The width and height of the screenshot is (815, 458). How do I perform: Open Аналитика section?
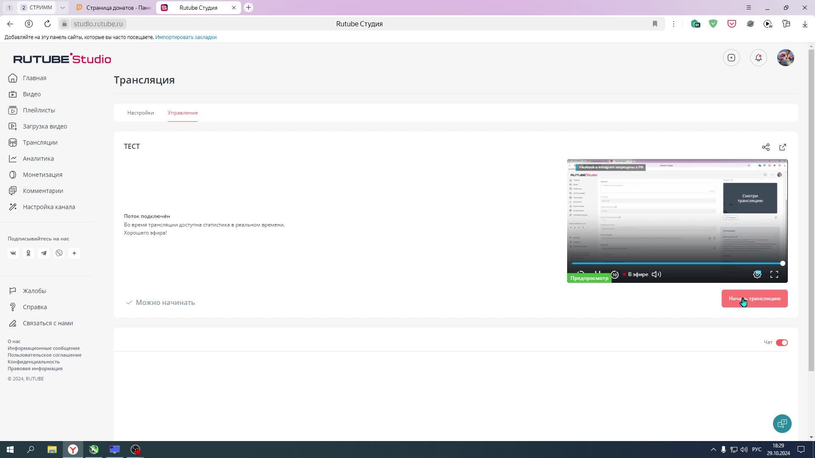31,159
